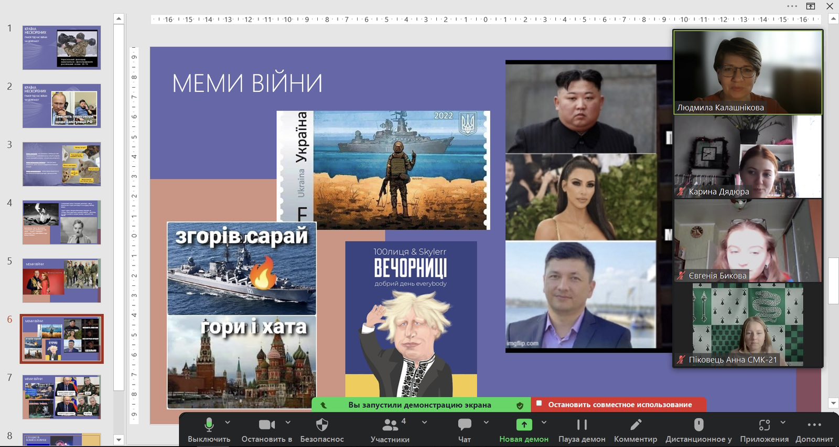Click the participants count '4' badge
The image size is (839, 447).
[x=404, y=421]
